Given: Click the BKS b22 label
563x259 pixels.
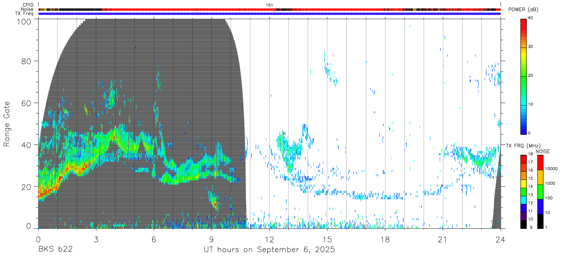Looking at the screenshot, I should coord(55,250).
